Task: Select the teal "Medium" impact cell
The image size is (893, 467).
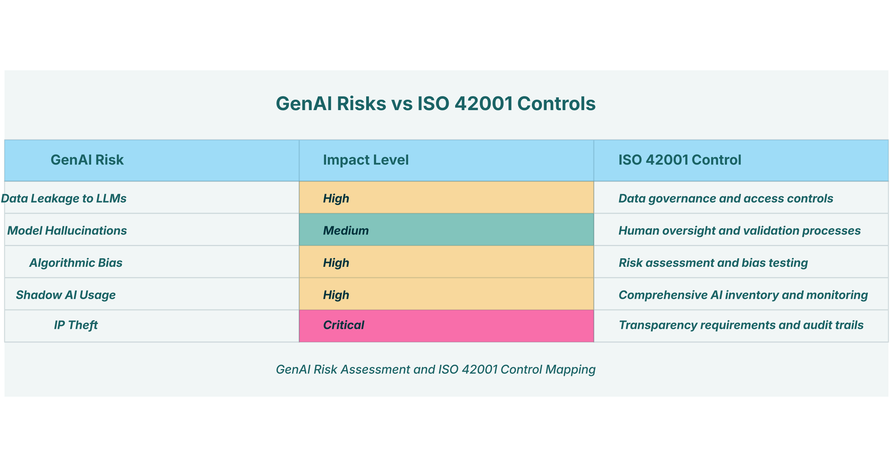Action: (446, 230)
